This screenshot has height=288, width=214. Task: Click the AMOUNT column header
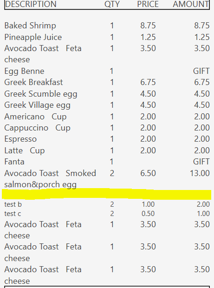coord(191,4)
